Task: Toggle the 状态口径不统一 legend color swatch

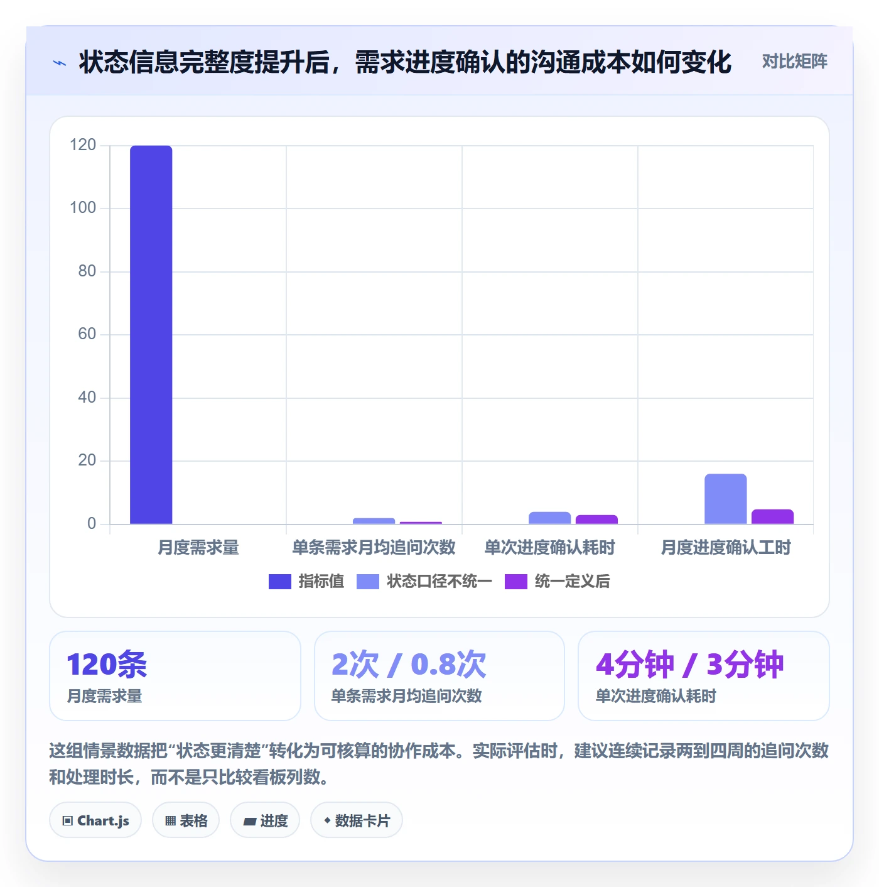Action: (368, 582)
